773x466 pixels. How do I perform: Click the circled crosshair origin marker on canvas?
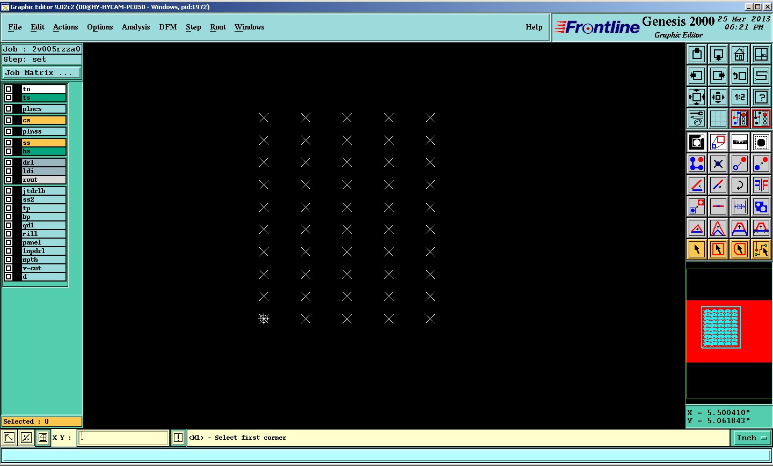264,319
